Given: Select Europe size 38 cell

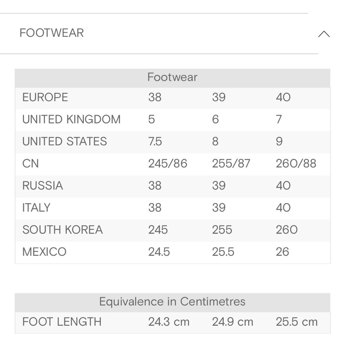Looking at the screenshot, I should pyautogui.click(x=155, y=97).
